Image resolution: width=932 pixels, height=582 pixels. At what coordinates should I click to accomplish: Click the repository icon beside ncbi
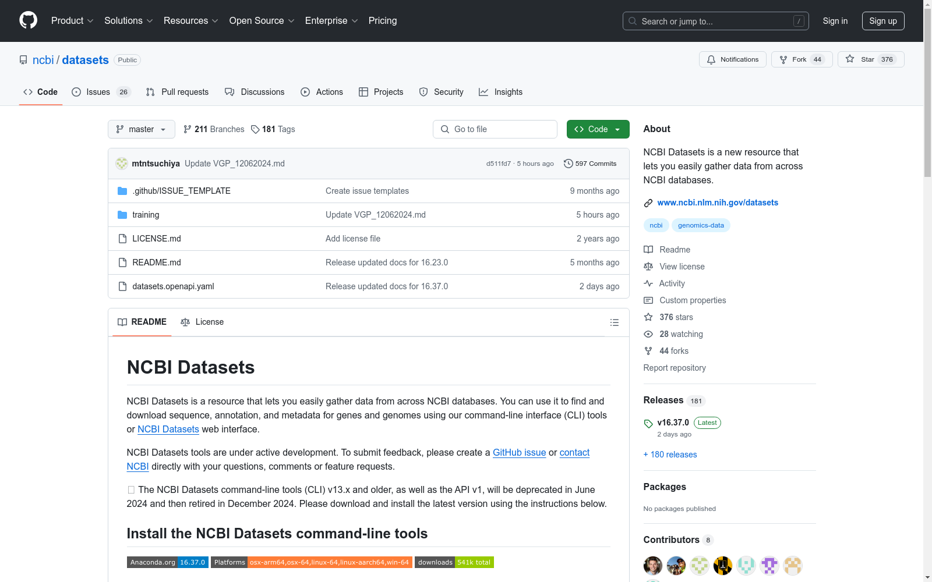coord(23,60)
